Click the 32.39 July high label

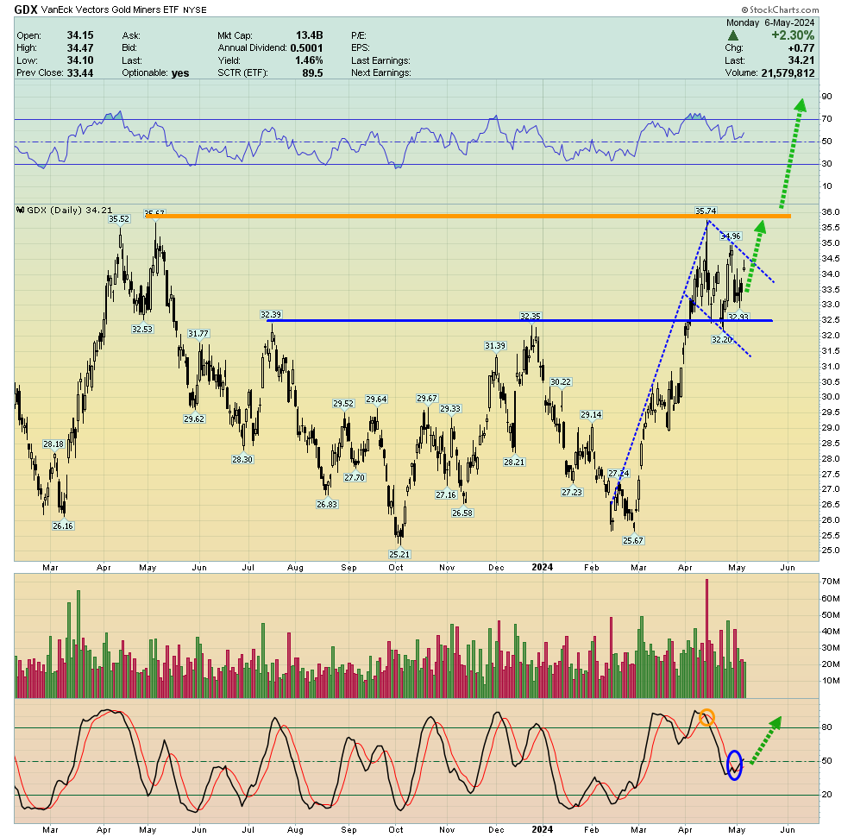pos(271,314)
